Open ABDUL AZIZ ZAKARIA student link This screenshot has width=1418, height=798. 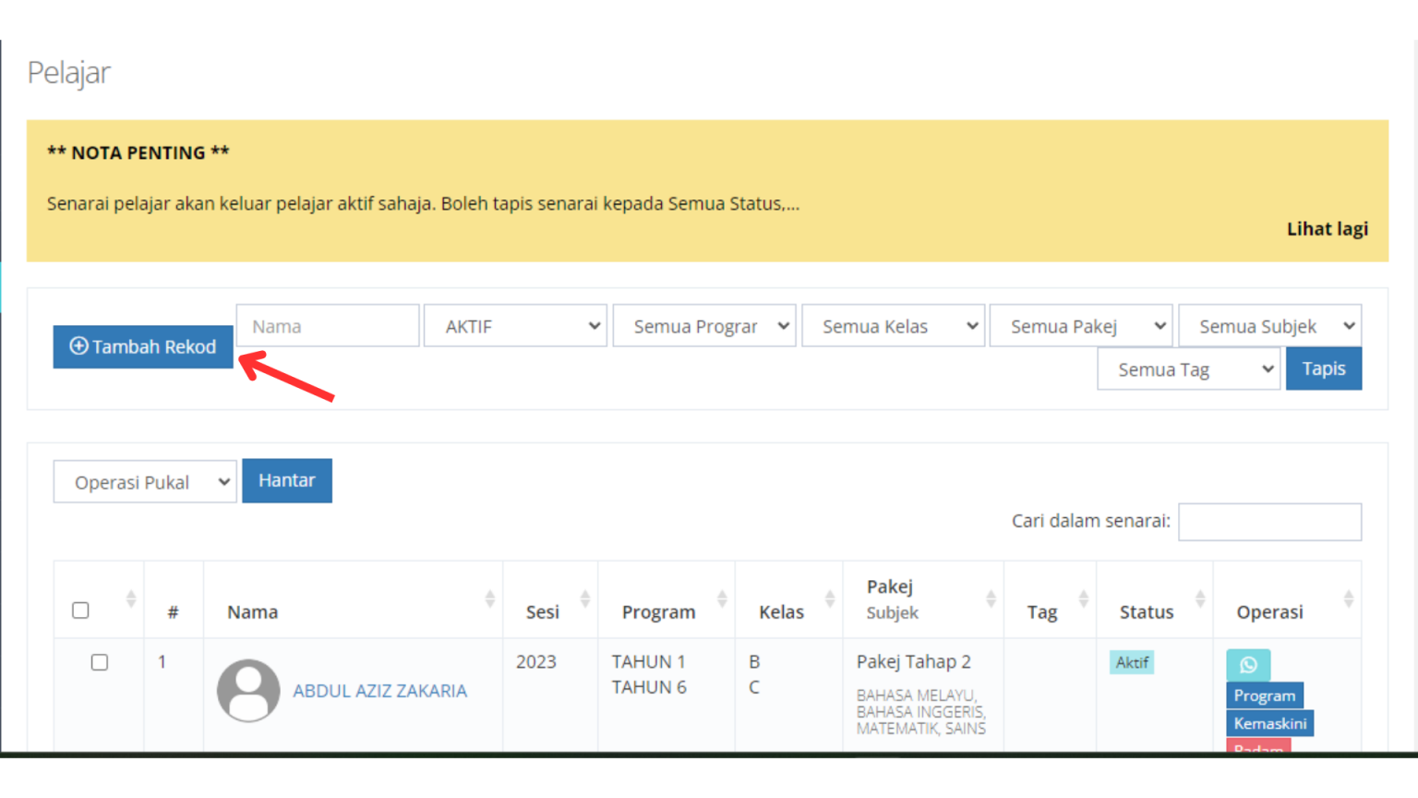379,691
